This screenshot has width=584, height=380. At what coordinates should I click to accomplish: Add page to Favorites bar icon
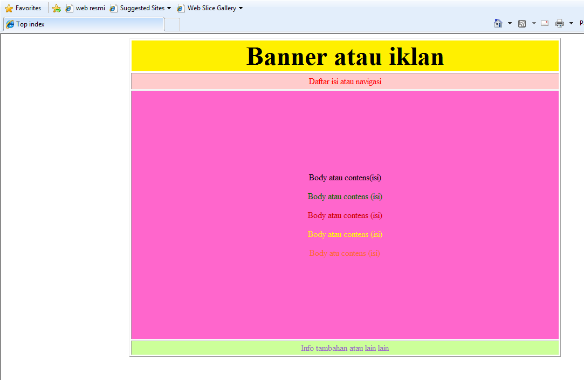(x=57, y=8)
